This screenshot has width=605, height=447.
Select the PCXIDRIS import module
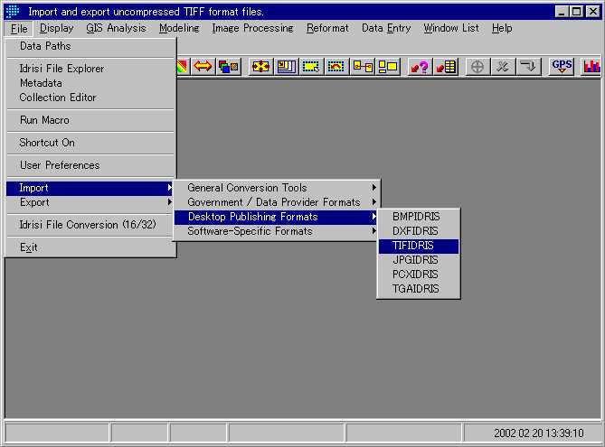pyautogui.click(x=419, y=275)
